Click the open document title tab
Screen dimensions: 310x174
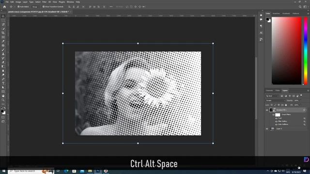(39, 12)
